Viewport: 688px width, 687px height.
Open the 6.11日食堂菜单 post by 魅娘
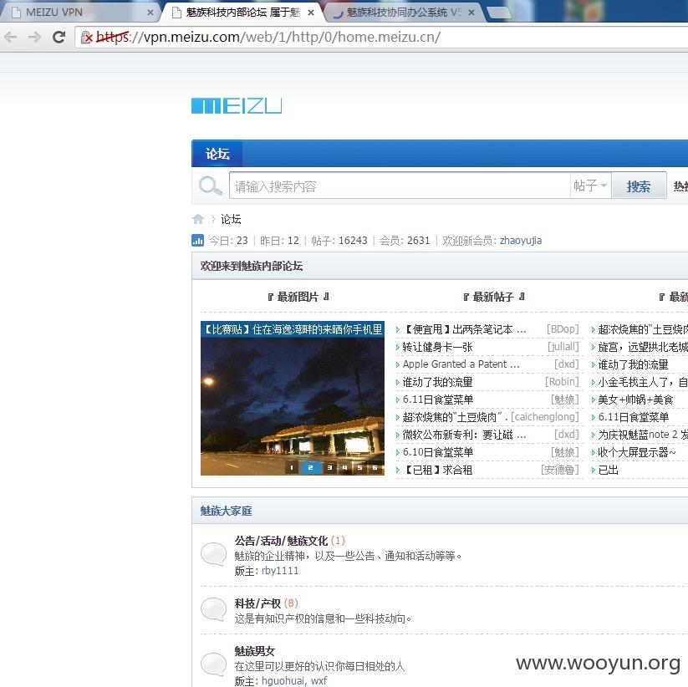tap(437, 399)
